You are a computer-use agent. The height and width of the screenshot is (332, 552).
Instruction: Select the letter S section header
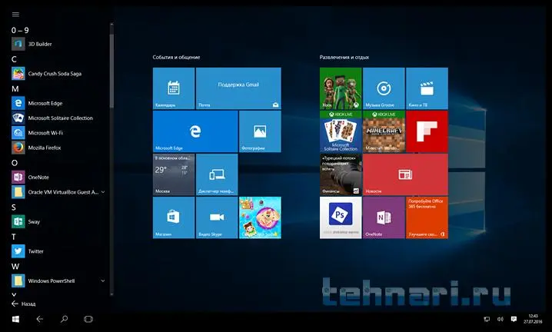[14, 207]
